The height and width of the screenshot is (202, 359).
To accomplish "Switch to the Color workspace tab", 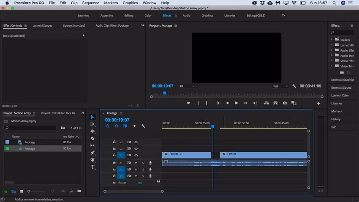I will click(148, 16).
